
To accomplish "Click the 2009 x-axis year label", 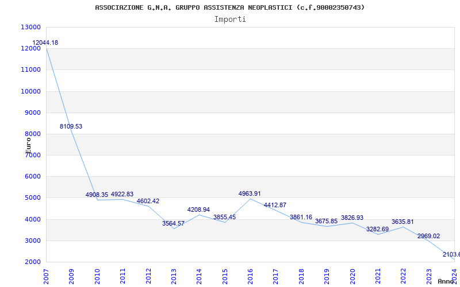I will coord(71,276).
